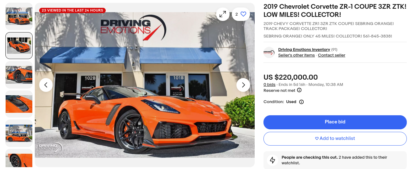This screenshot has width=414, height=169.
Task: Click the Driving Emotions seller logo
Action: (269, 52)
